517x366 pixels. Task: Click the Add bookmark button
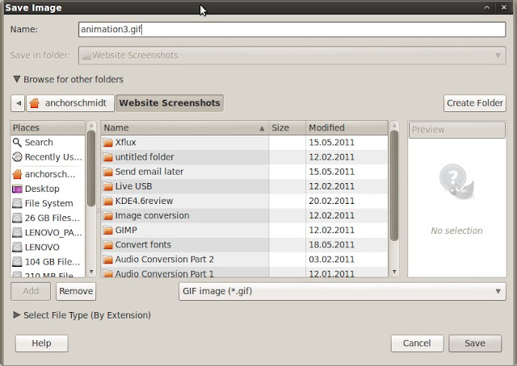coord(31,291)
